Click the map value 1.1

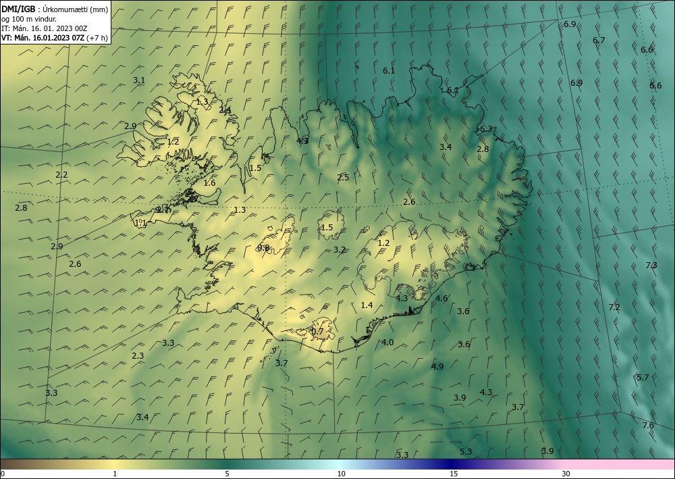point(141,223)
